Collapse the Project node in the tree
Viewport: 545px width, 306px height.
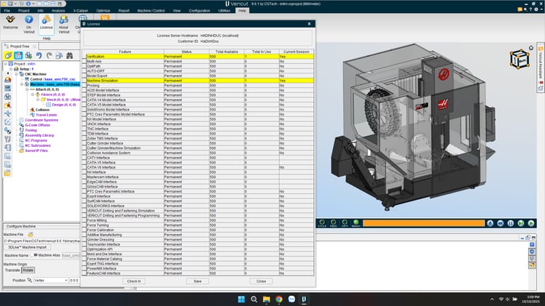6,64
